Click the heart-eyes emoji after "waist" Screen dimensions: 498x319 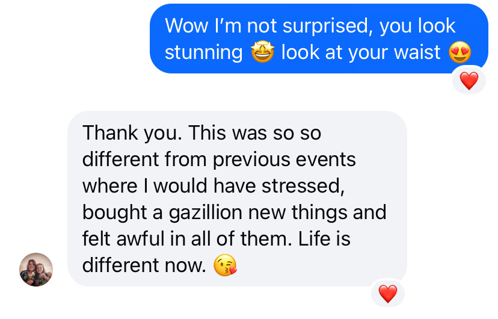click(460, 52)
